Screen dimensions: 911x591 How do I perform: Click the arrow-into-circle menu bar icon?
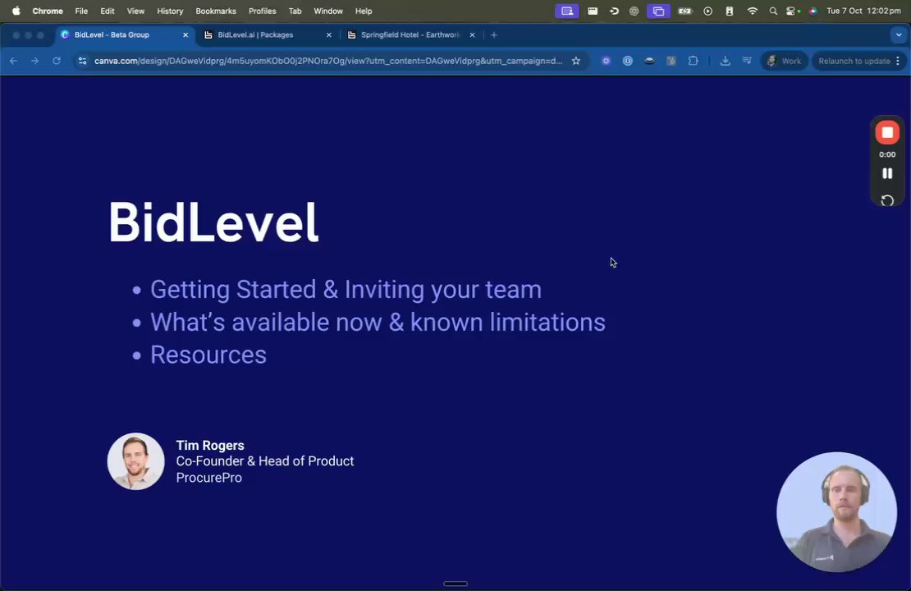pos(614,11)
